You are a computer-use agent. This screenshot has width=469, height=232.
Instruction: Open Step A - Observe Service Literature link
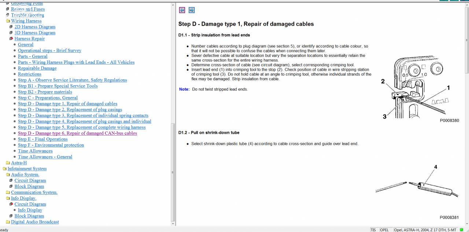point(73,80)
